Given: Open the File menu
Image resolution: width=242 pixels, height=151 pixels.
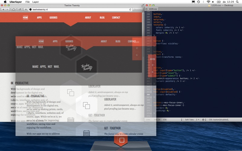Looking at the screenshot, I should (27, 2).
